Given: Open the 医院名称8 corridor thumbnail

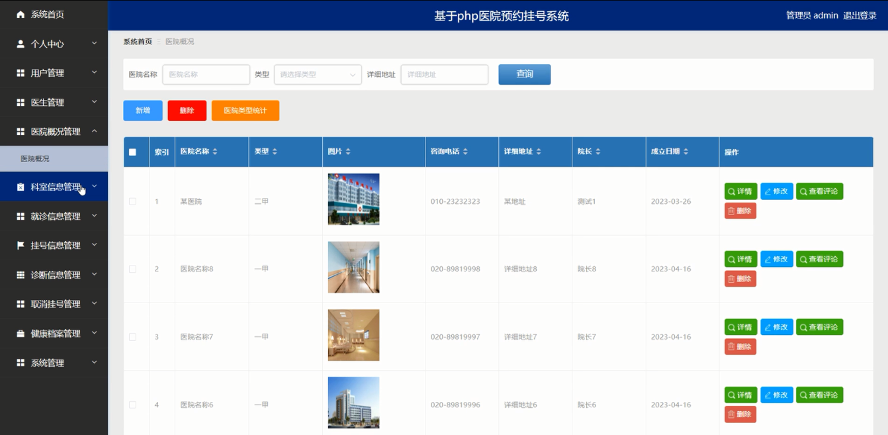Looking at the screenshot, I should (353, 267).
